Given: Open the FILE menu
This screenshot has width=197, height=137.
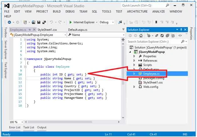Looking at the screenshot, I should pyautogui.click(x=7, y=11).
